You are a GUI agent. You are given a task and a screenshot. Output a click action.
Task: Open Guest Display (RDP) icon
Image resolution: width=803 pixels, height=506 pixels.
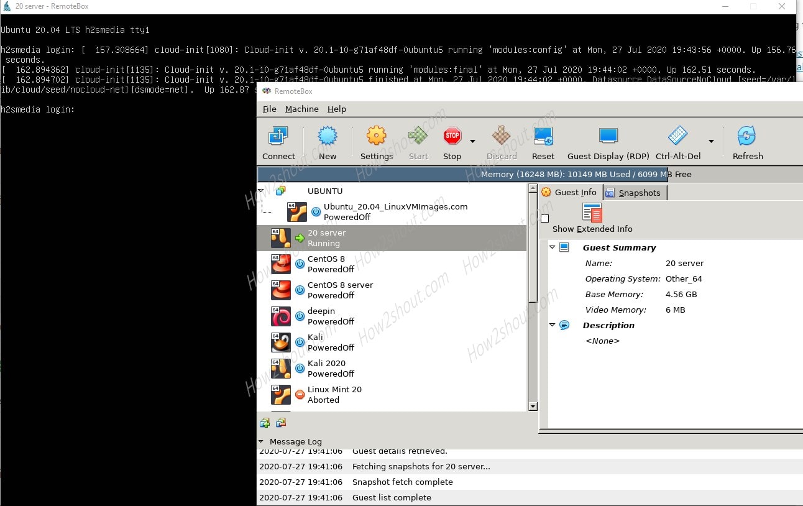pos(608,136)
